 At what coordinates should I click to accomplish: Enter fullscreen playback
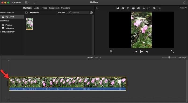[x=172, y=51]
